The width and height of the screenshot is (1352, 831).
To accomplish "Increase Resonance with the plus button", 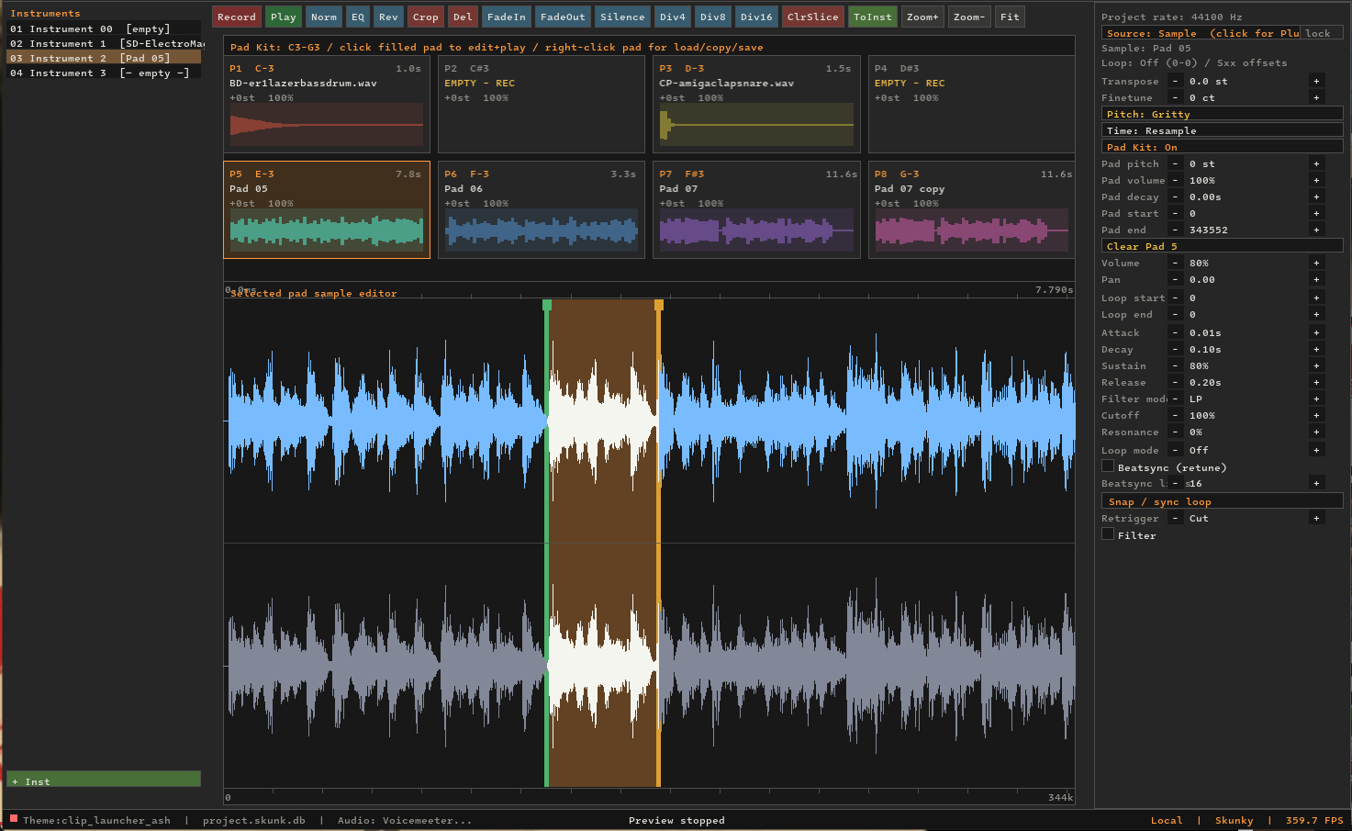I will click(x=1316, y=432).
